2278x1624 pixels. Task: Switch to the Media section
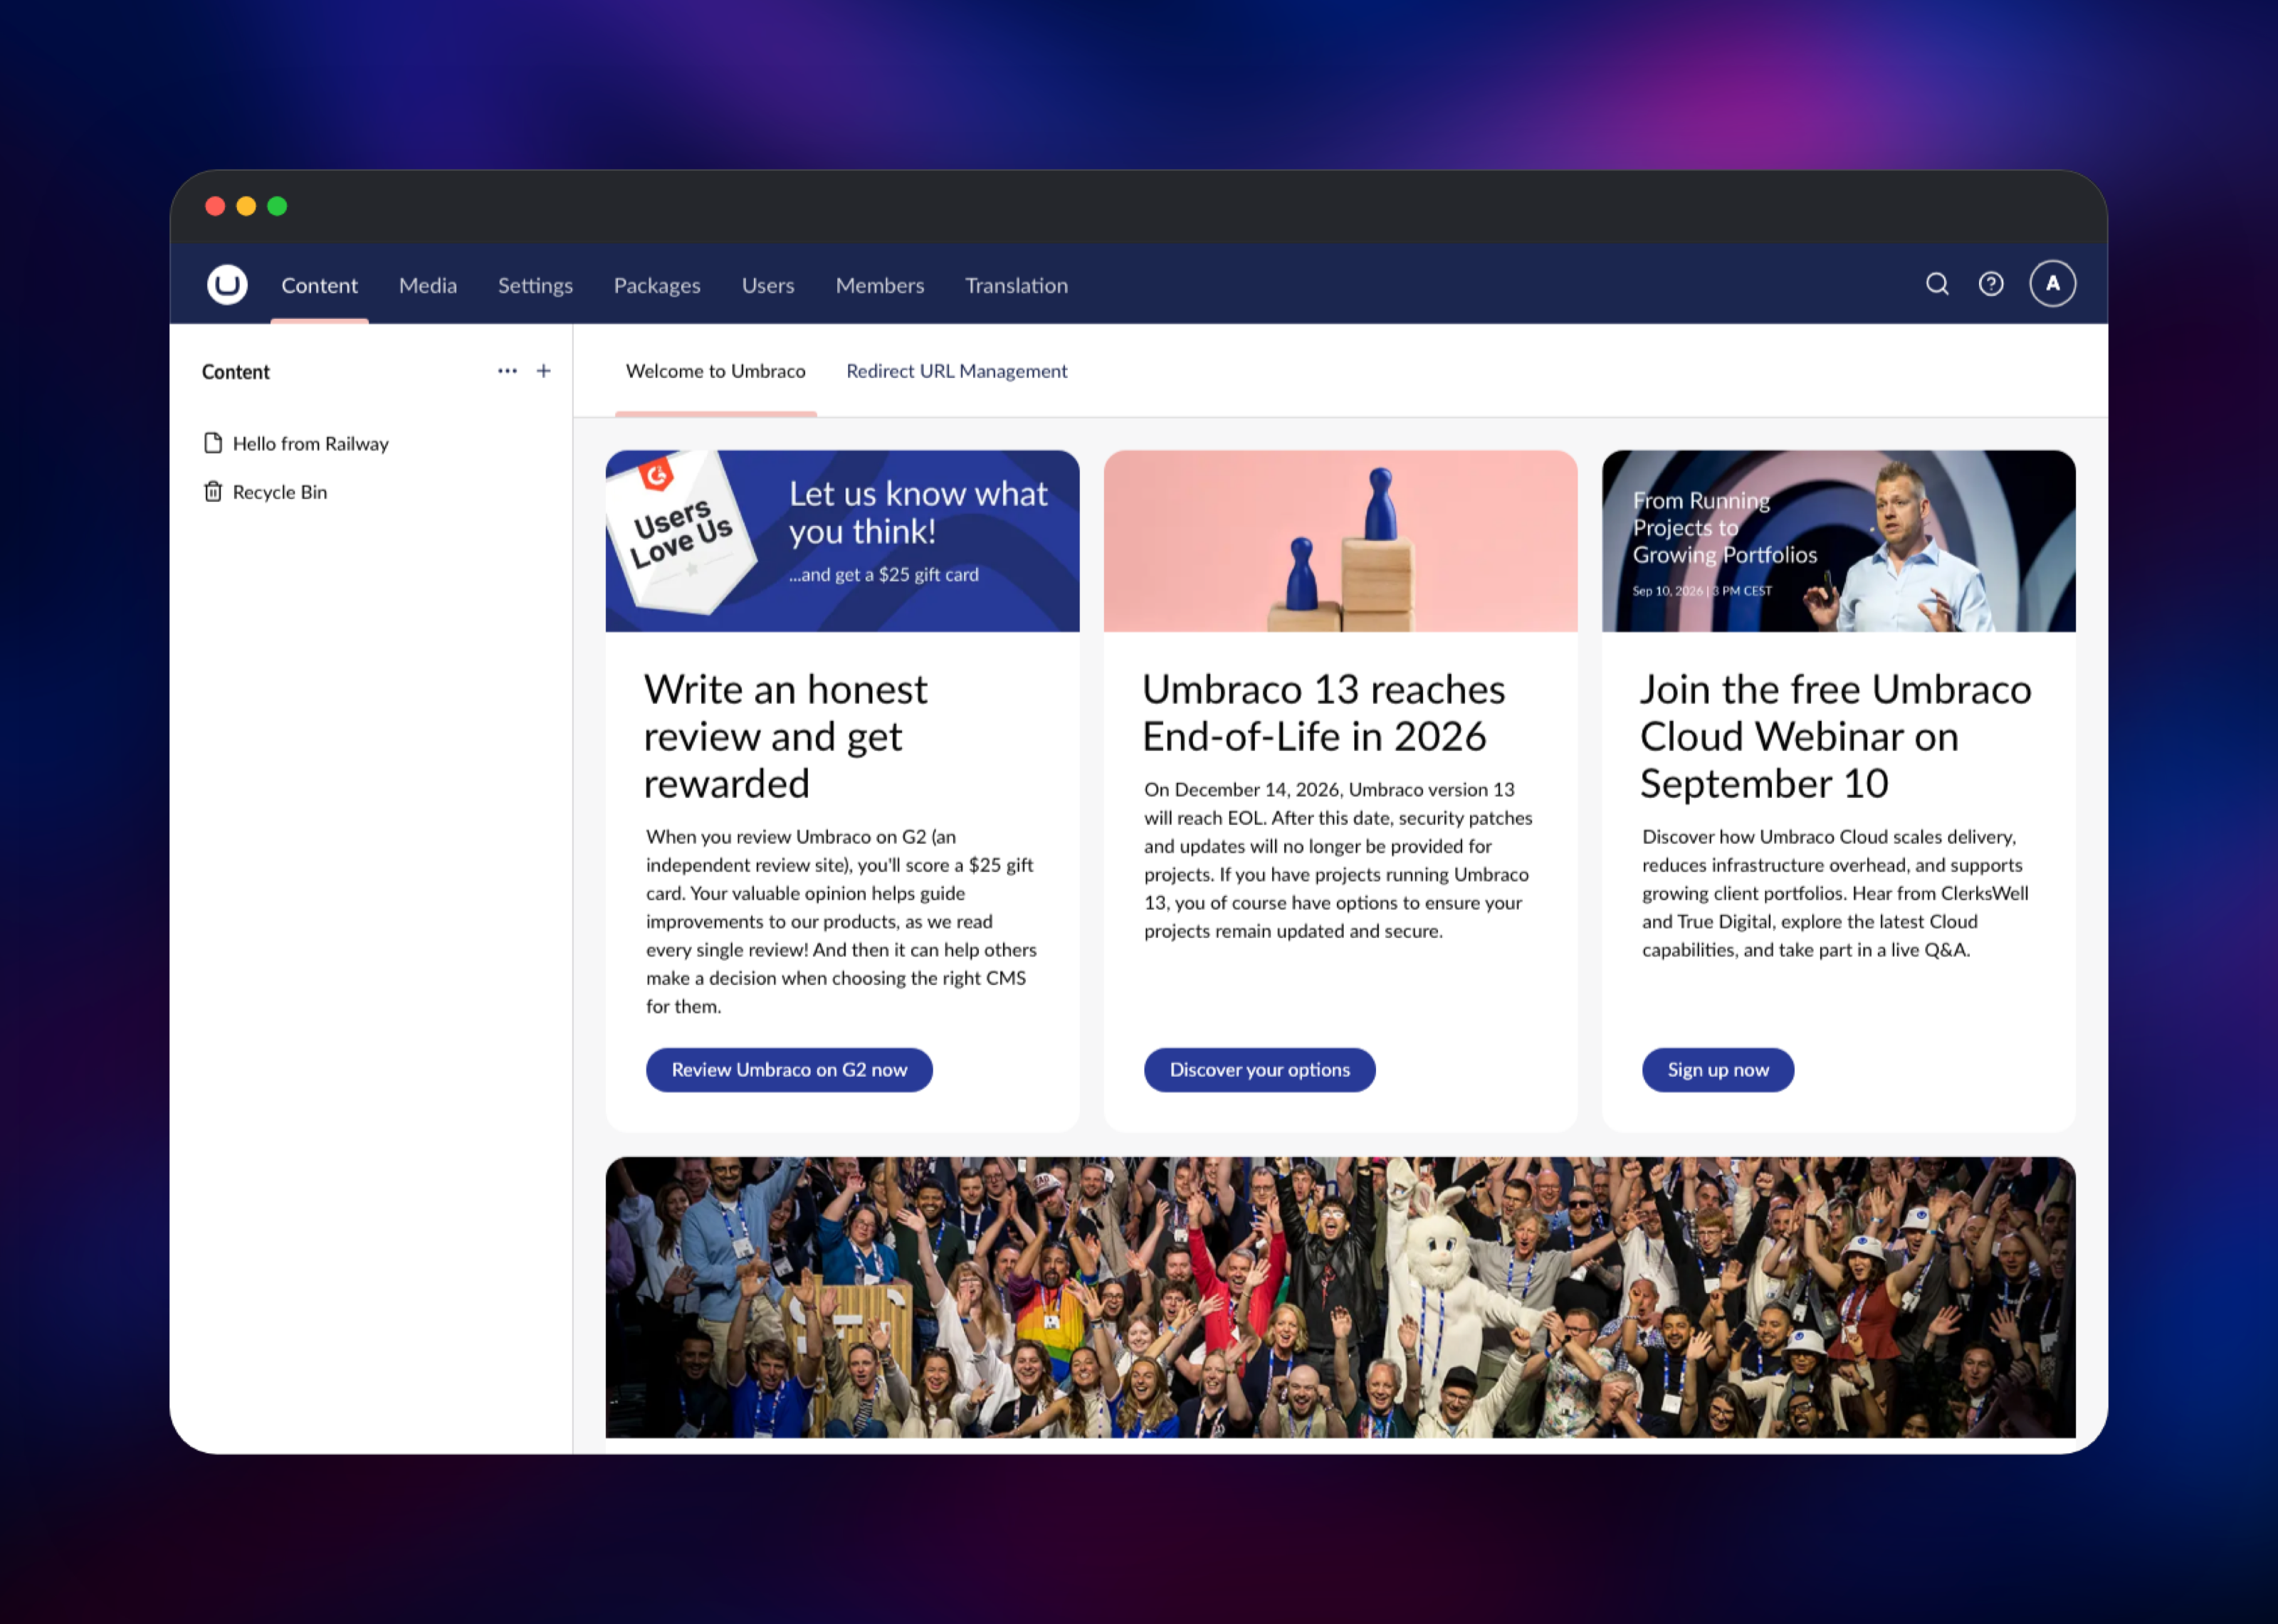[428, 286]
